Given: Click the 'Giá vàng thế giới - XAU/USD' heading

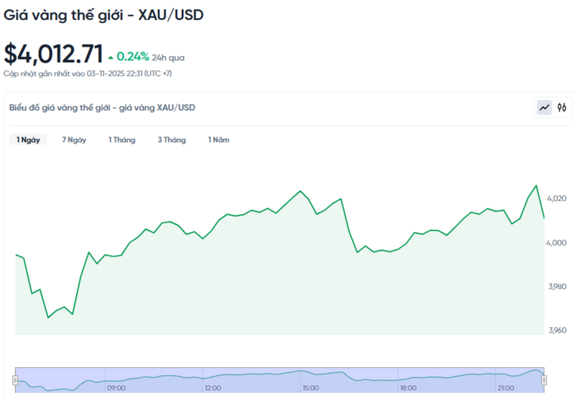Looking at the screenshot, I should click(x=103, y=15).
